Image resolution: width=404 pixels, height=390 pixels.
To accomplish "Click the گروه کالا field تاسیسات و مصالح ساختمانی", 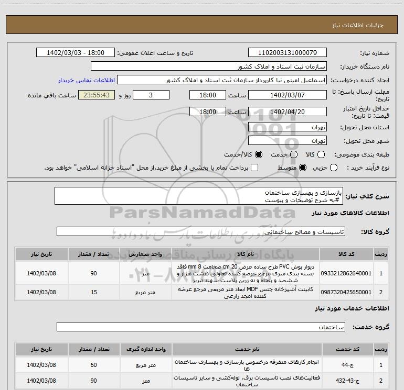I will [x=201, y=231].
